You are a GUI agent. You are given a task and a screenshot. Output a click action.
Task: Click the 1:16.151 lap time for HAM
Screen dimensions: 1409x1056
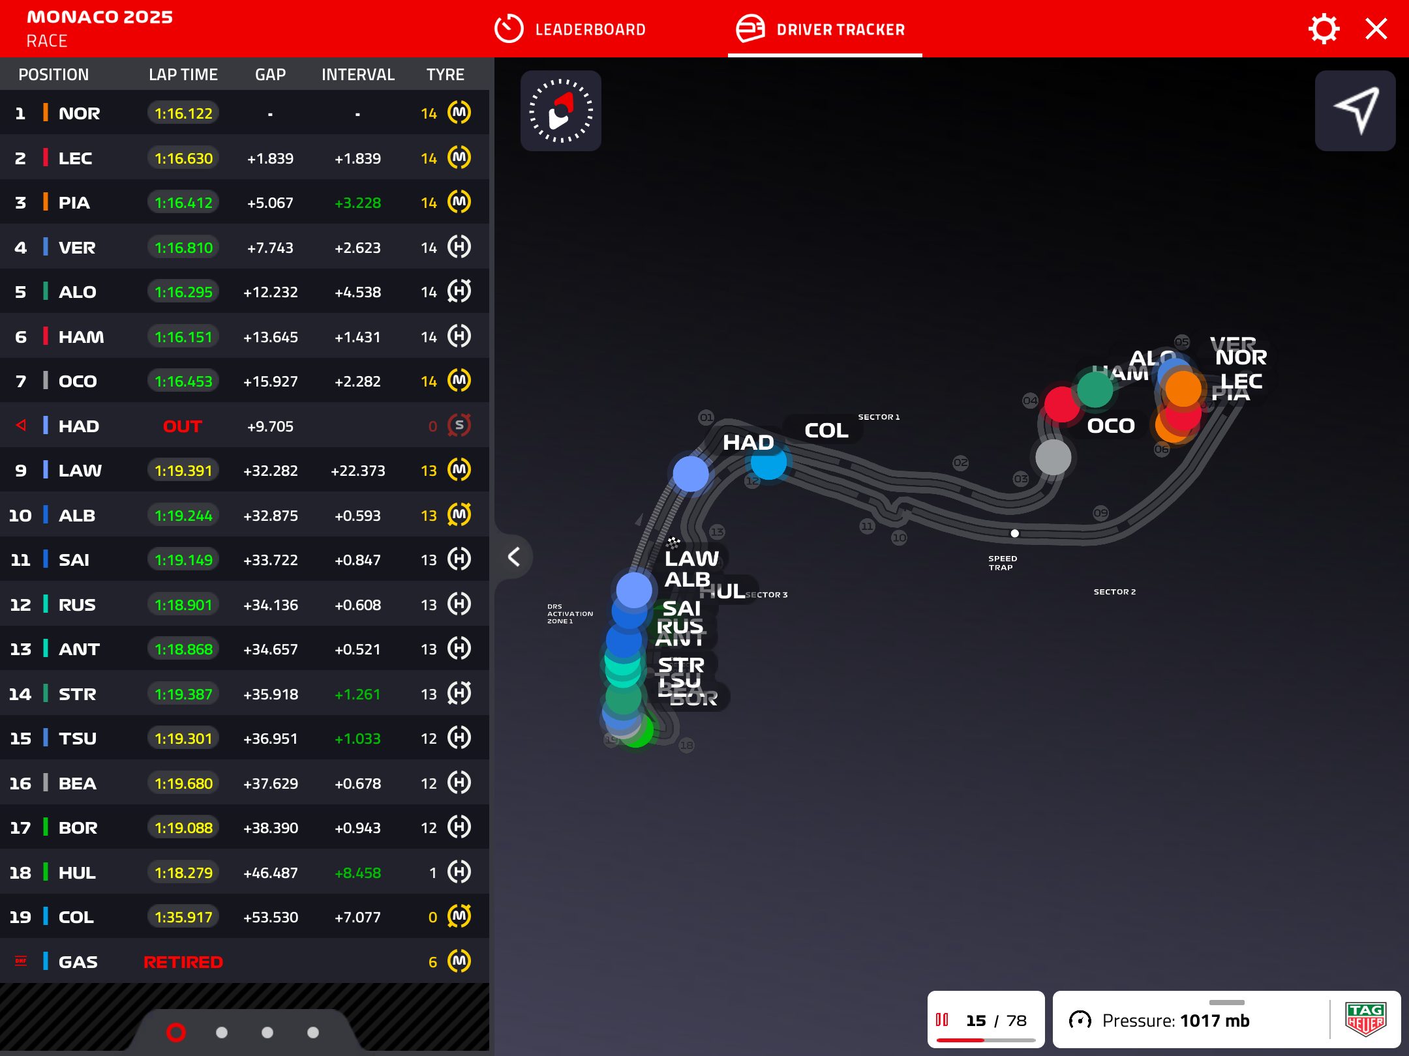(x=183, y=337)
